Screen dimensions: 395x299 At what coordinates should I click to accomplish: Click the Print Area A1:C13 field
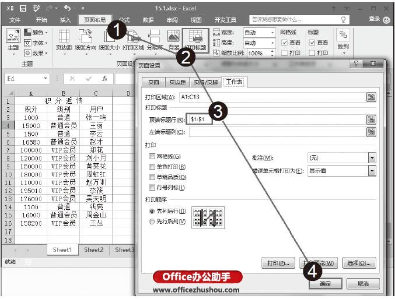(272, 97)
